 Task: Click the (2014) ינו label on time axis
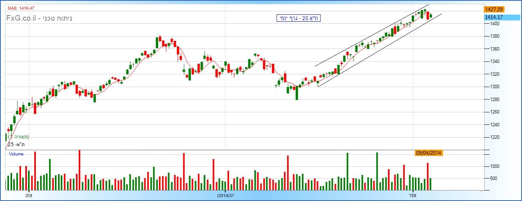[225, 195]
